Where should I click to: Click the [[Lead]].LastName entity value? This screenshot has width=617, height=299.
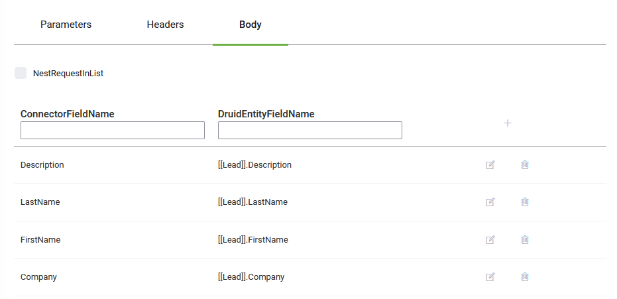coord(252,202)
